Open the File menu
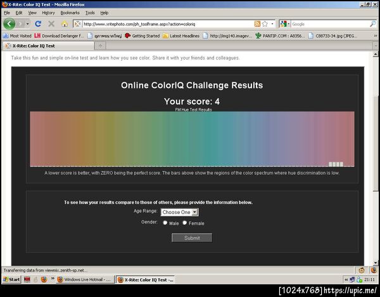Viewport: 380px width, 297px height. click(x=7, y=13)
